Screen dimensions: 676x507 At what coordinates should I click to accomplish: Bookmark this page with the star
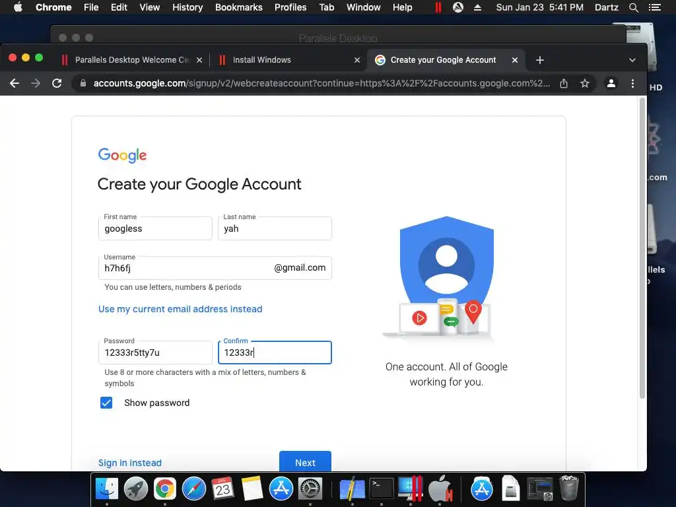[585, 83]
